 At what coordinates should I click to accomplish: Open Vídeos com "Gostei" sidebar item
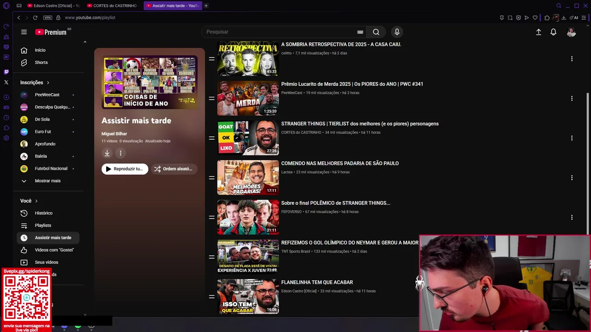[x=48, y=250]
